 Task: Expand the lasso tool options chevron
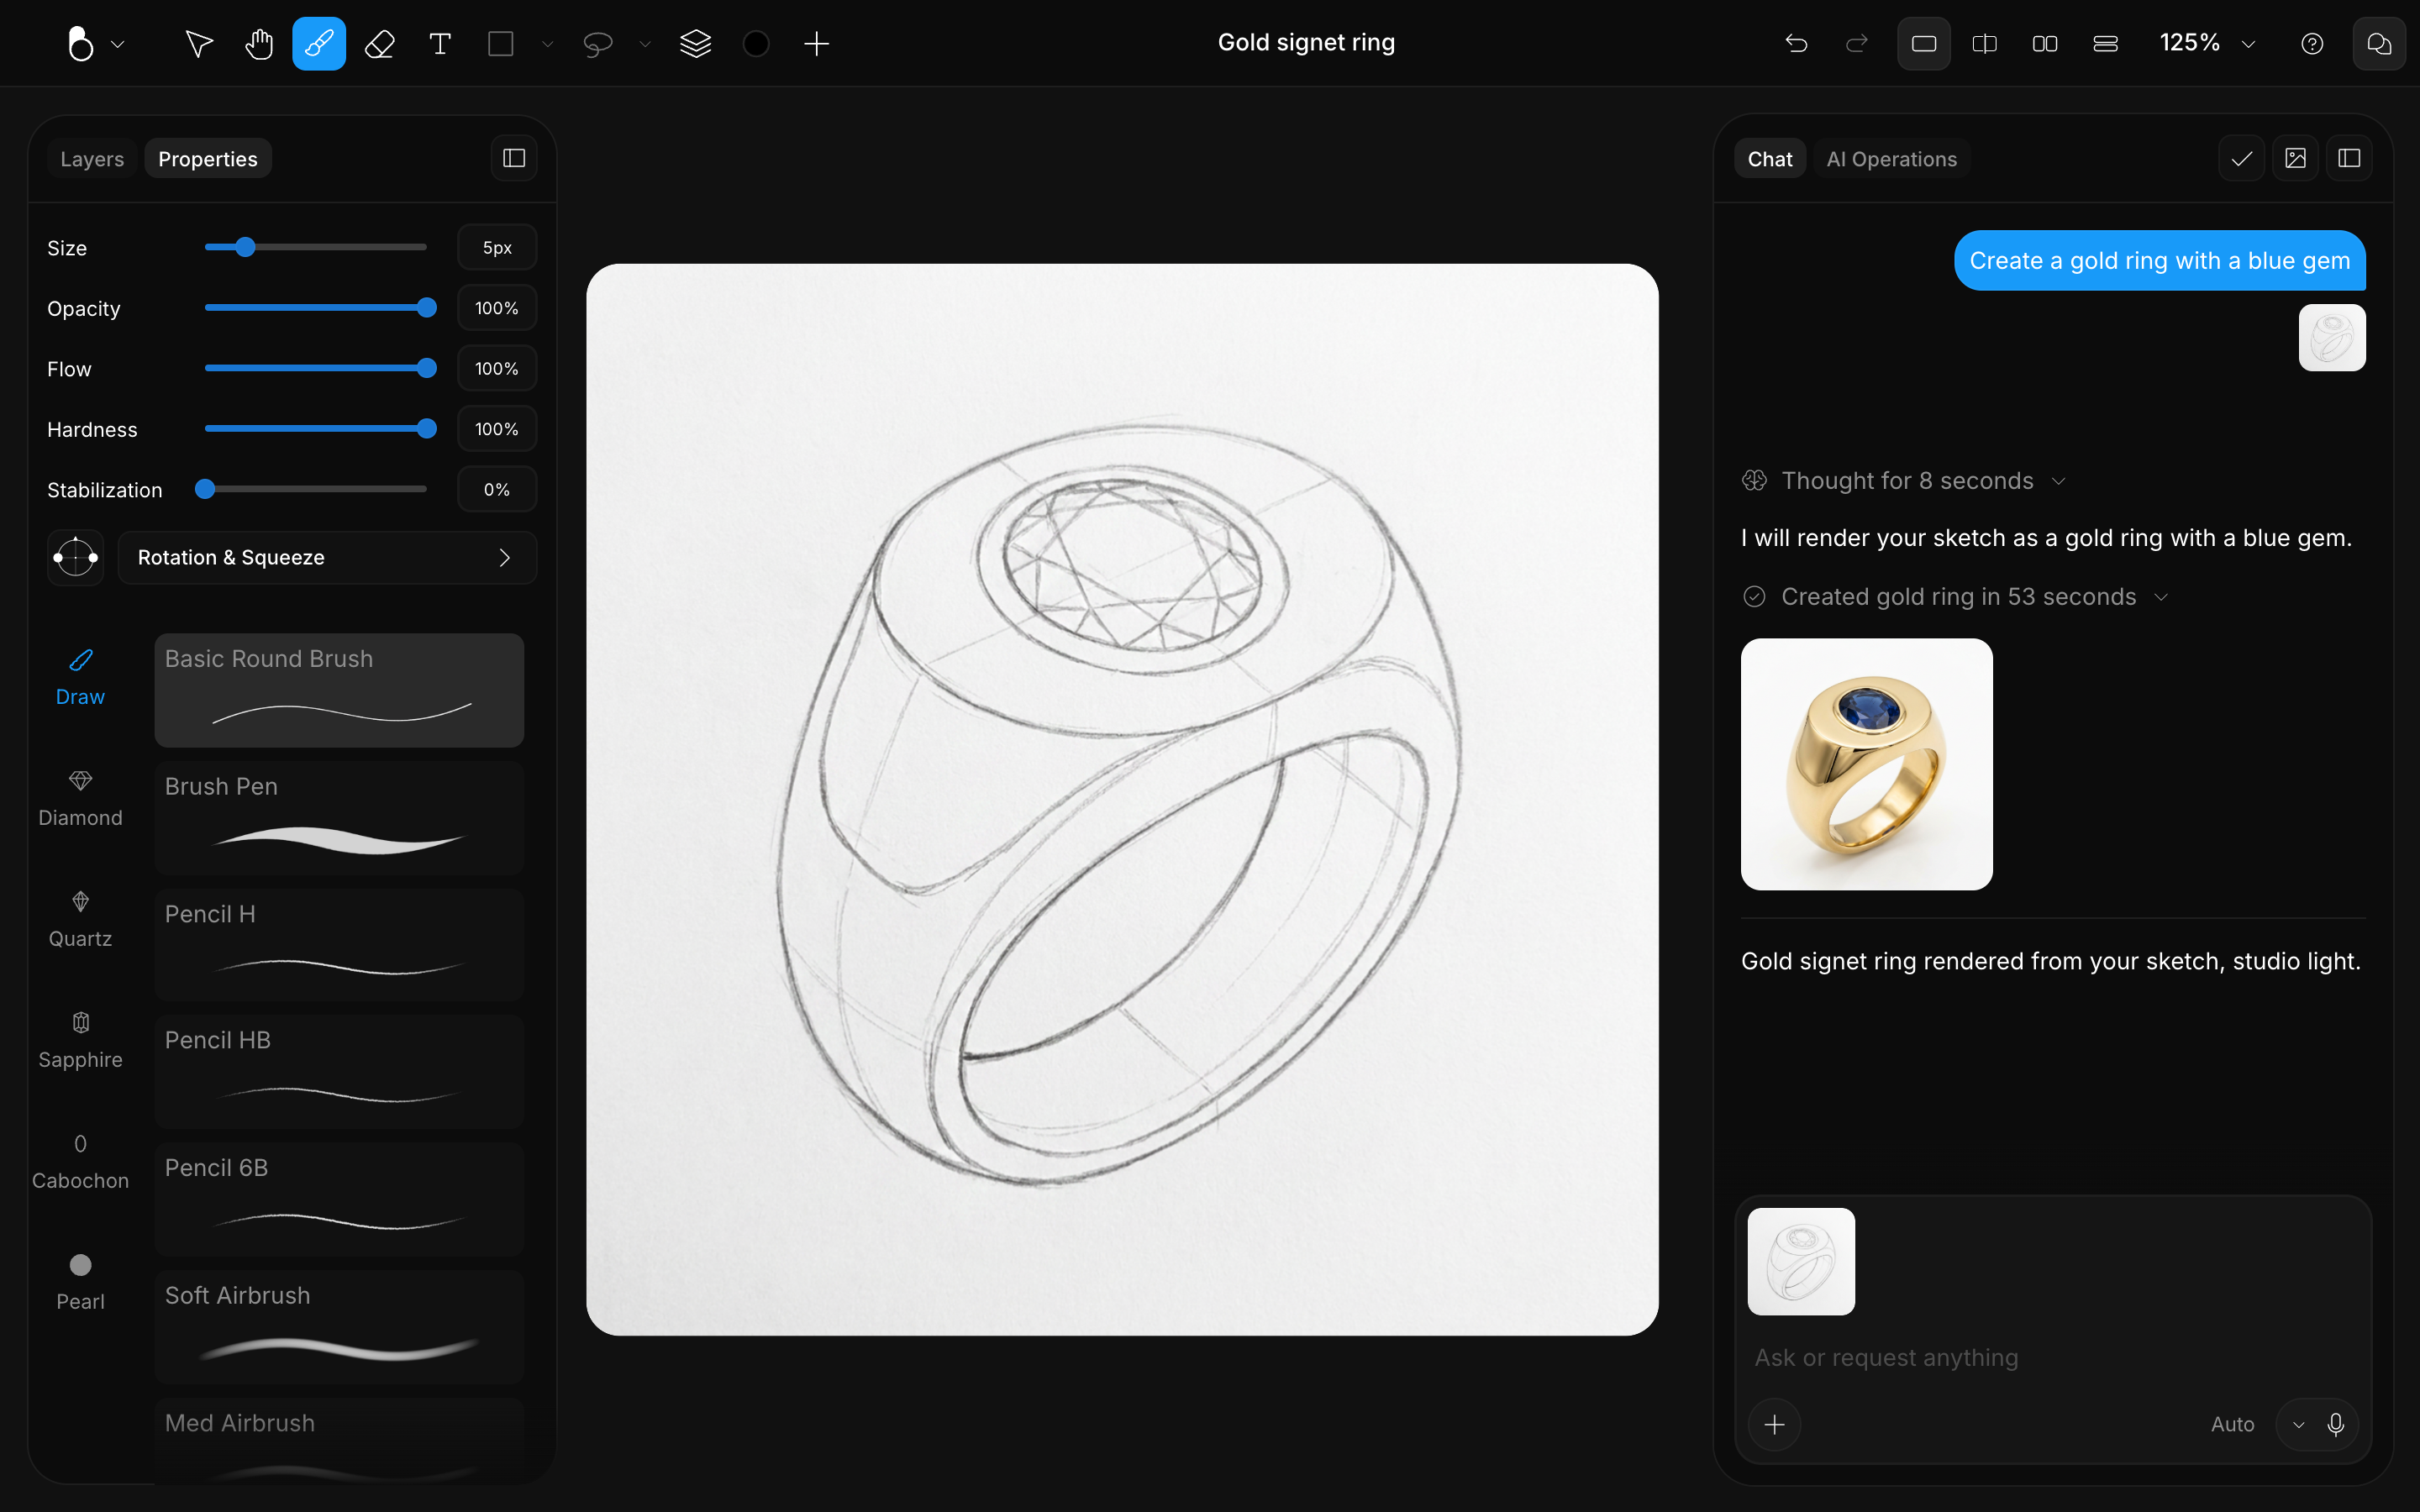coord(645,44)
